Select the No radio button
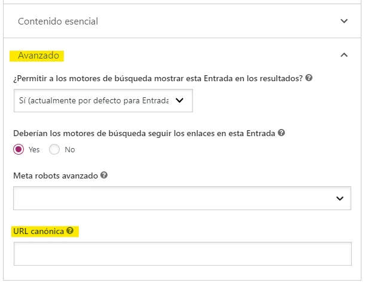This screenshot has width=365, height=283. coord(54,149)
